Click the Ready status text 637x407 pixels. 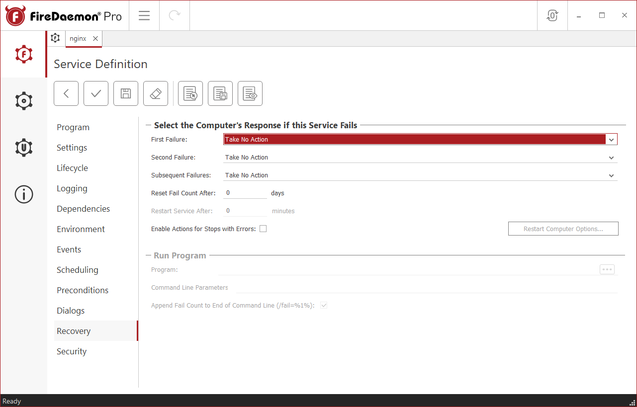pos(12,401)
